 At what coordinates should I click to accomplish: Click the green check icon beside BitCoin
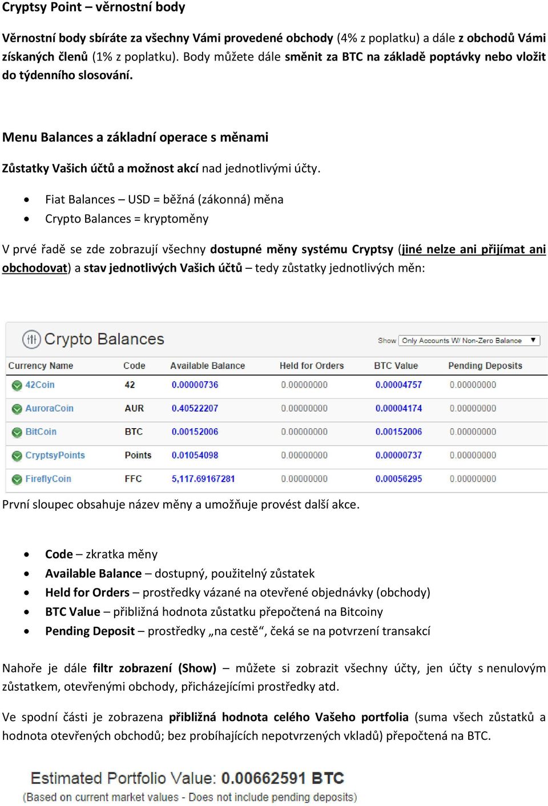point(17,432)
